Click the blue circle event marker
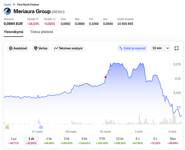Image resolution: width=185 pixels, height=150 pixels. [41, 127]
